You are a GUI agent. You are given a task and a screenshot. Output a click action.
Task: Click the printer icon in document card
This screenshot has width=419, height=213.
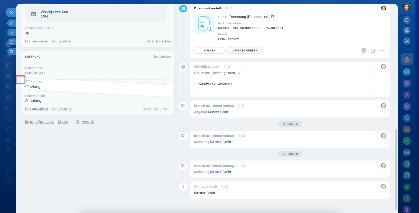[x=364, y=51]
